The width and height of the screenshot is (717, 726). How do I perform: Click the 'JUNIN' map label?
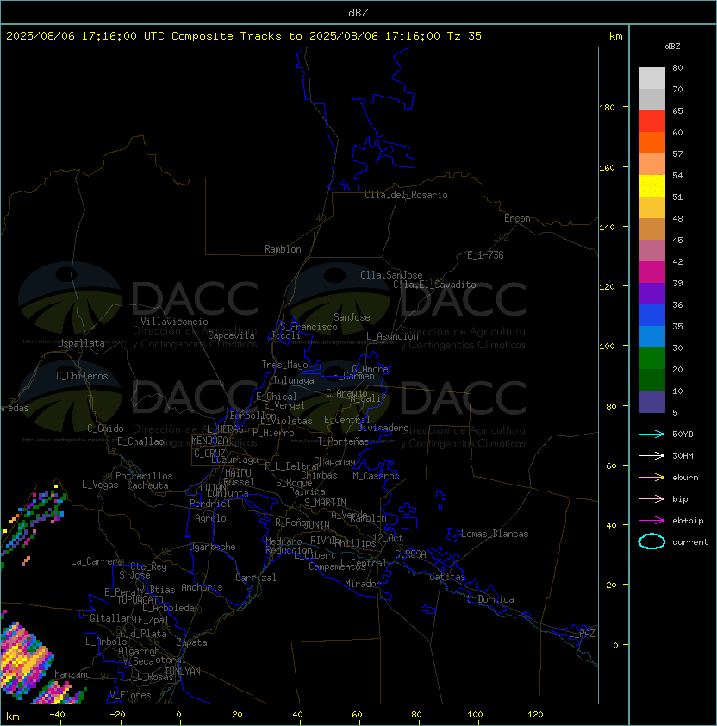point(316,524)
